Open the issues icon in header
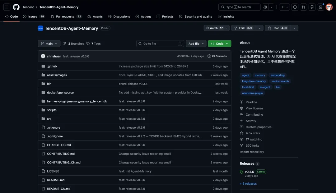 (x=295, y=7)
